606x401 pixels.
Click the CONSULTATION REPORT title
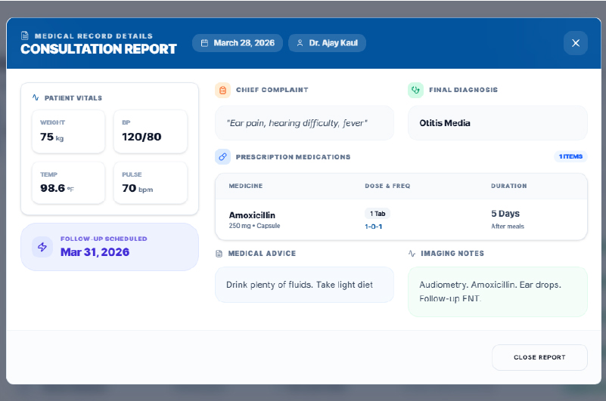(x=98, y=49)
